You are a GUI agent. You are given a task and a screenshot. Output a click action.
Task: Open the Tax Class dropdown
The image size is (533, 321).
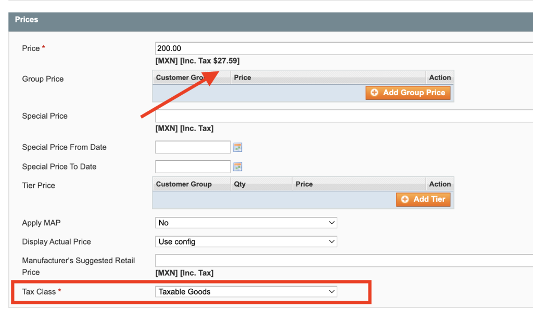pyautogui.click(x=246, y=292)
